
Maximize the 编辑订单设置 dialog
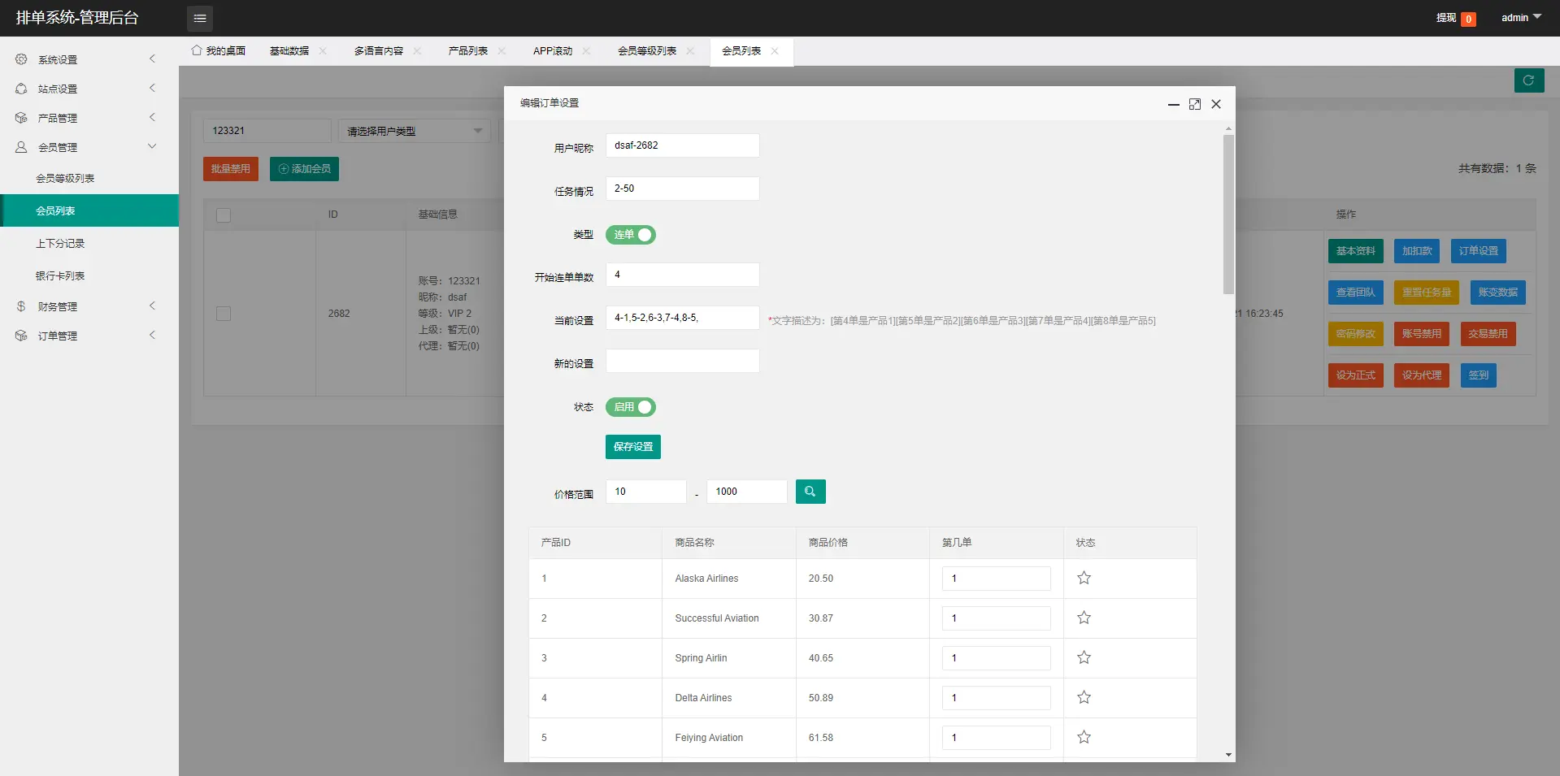(1194, 104)
